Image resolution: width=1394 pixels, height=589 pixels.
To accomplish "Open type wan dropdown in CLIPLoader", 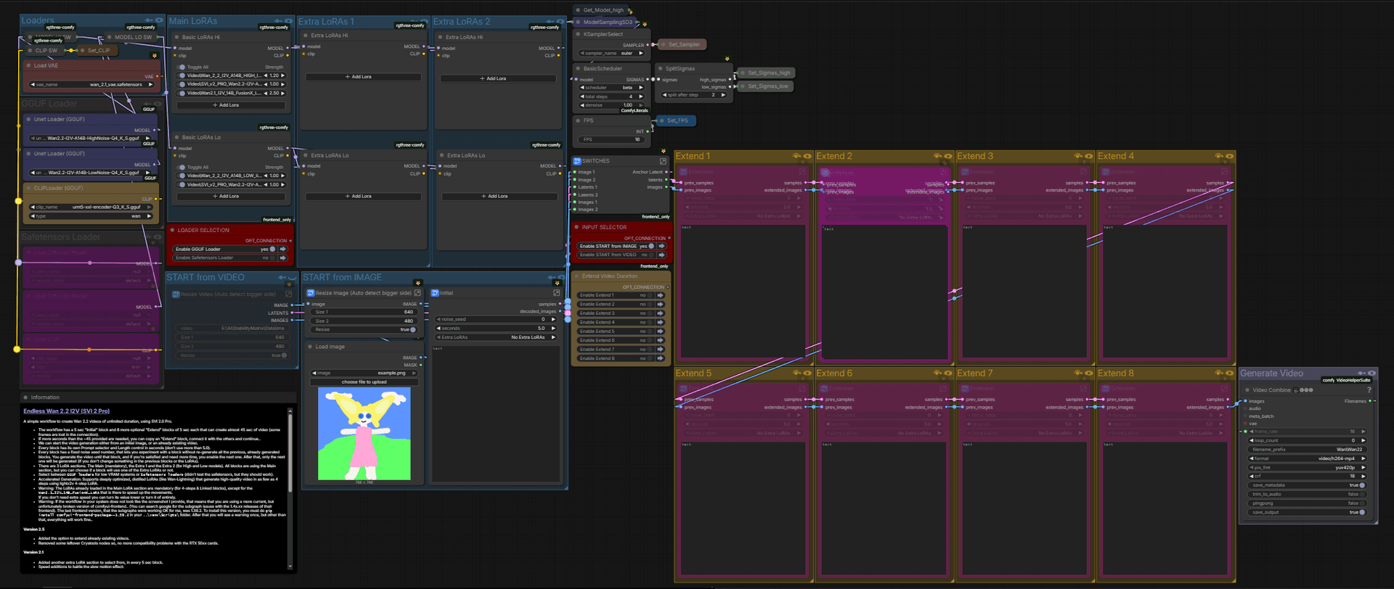I will click(x=91, y=215).
